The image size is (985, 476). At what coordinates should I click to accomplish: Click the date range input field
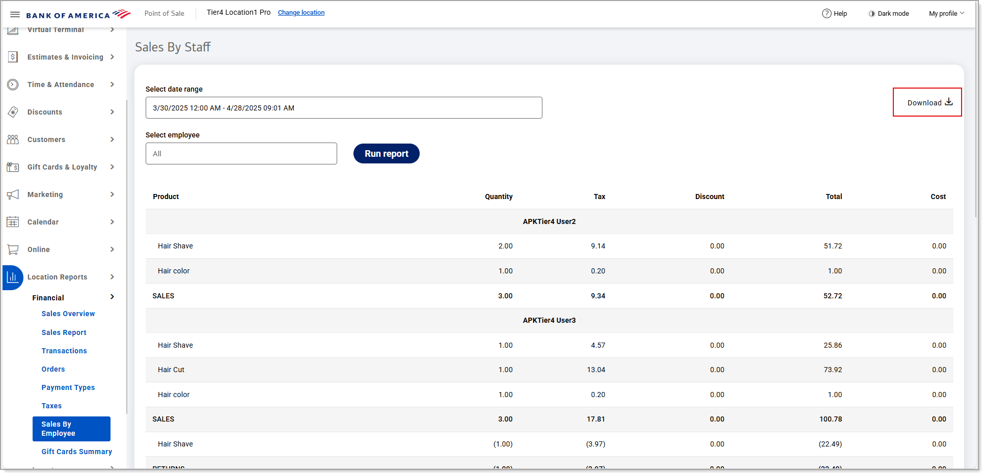pos(344,108)
